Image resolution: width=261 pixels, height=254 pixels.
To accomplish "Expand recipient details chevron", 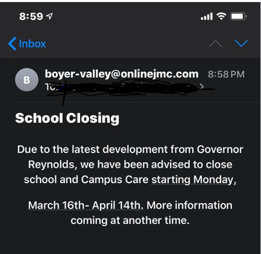I will 202,86.
